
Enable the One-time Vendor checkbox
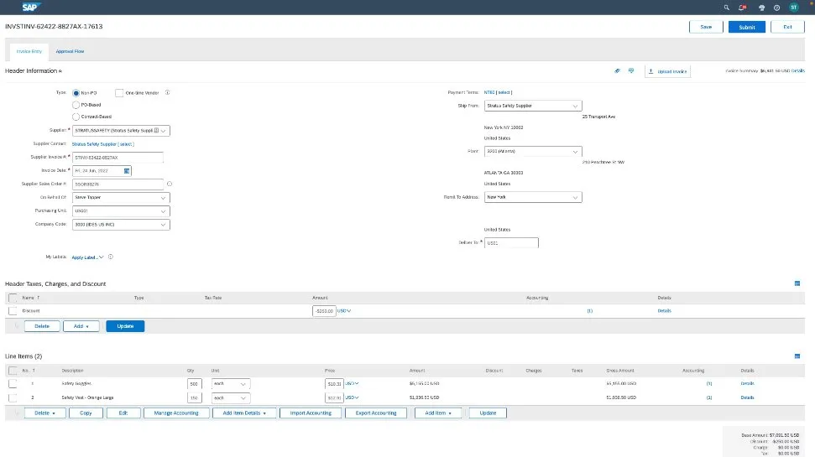[119, 92]
